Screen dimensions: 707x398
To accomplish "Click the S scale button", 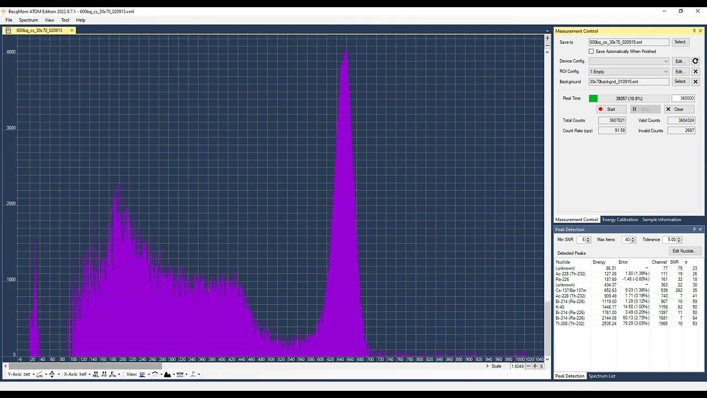I will (541, 366).
